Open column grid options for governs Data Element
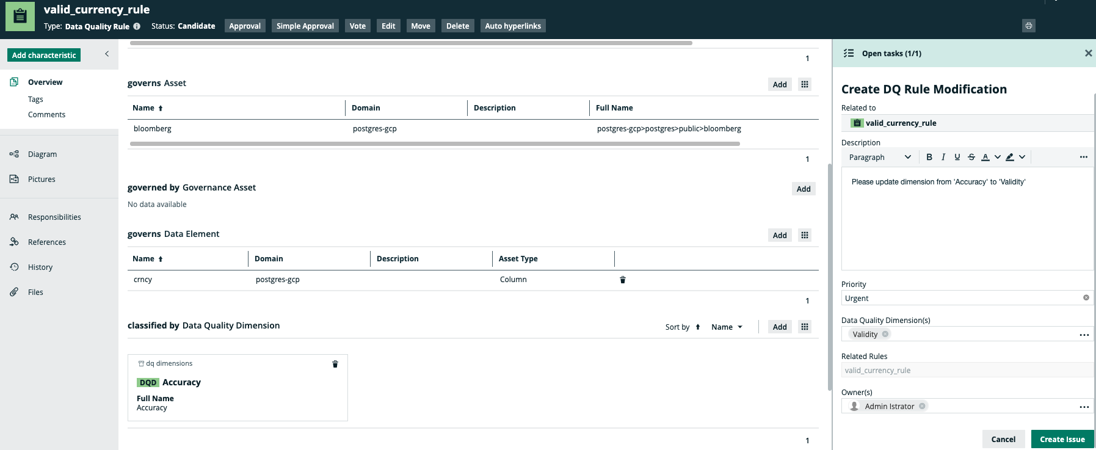 805,235
